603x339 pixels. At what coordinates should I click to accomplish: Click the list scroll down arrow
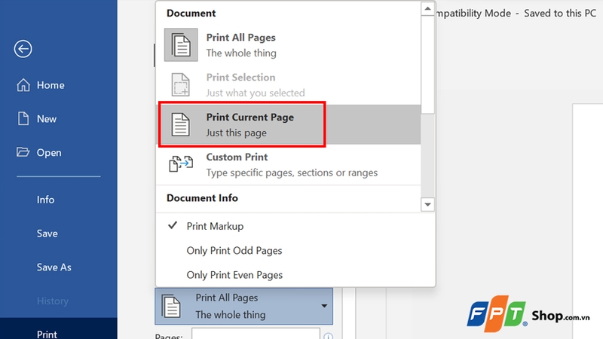[x=427, y=204]
